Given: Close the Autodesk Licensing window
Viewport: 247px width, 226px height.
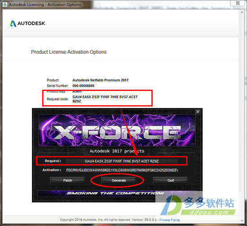Looking at the screenshot, I should tap(238, 3).
